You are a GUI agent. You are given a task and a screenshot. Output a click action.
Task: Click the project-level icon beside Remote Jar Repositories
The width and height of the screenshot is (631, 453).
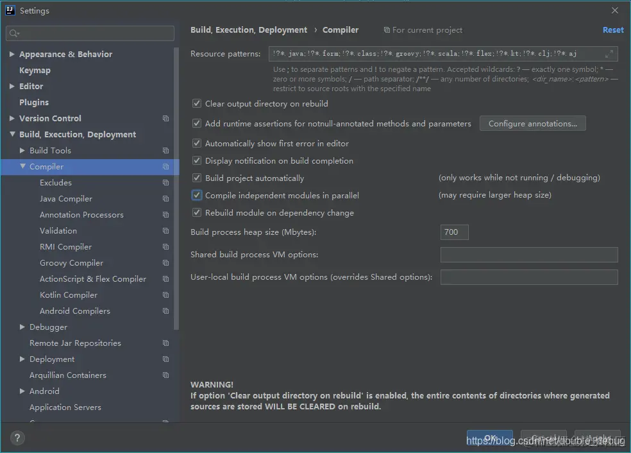pyautogui.click(x=165, y=343)
